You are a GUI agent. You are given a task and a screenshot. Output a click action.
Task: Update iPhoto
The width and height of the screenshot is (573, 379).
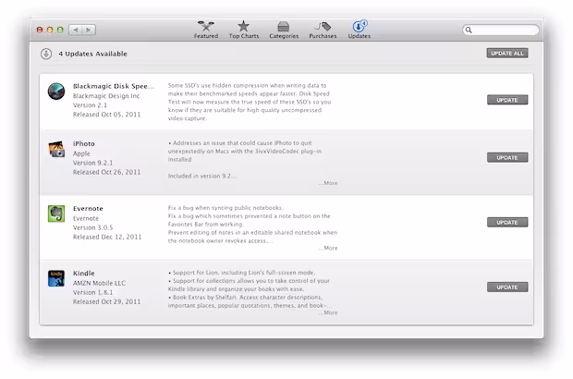507,157
